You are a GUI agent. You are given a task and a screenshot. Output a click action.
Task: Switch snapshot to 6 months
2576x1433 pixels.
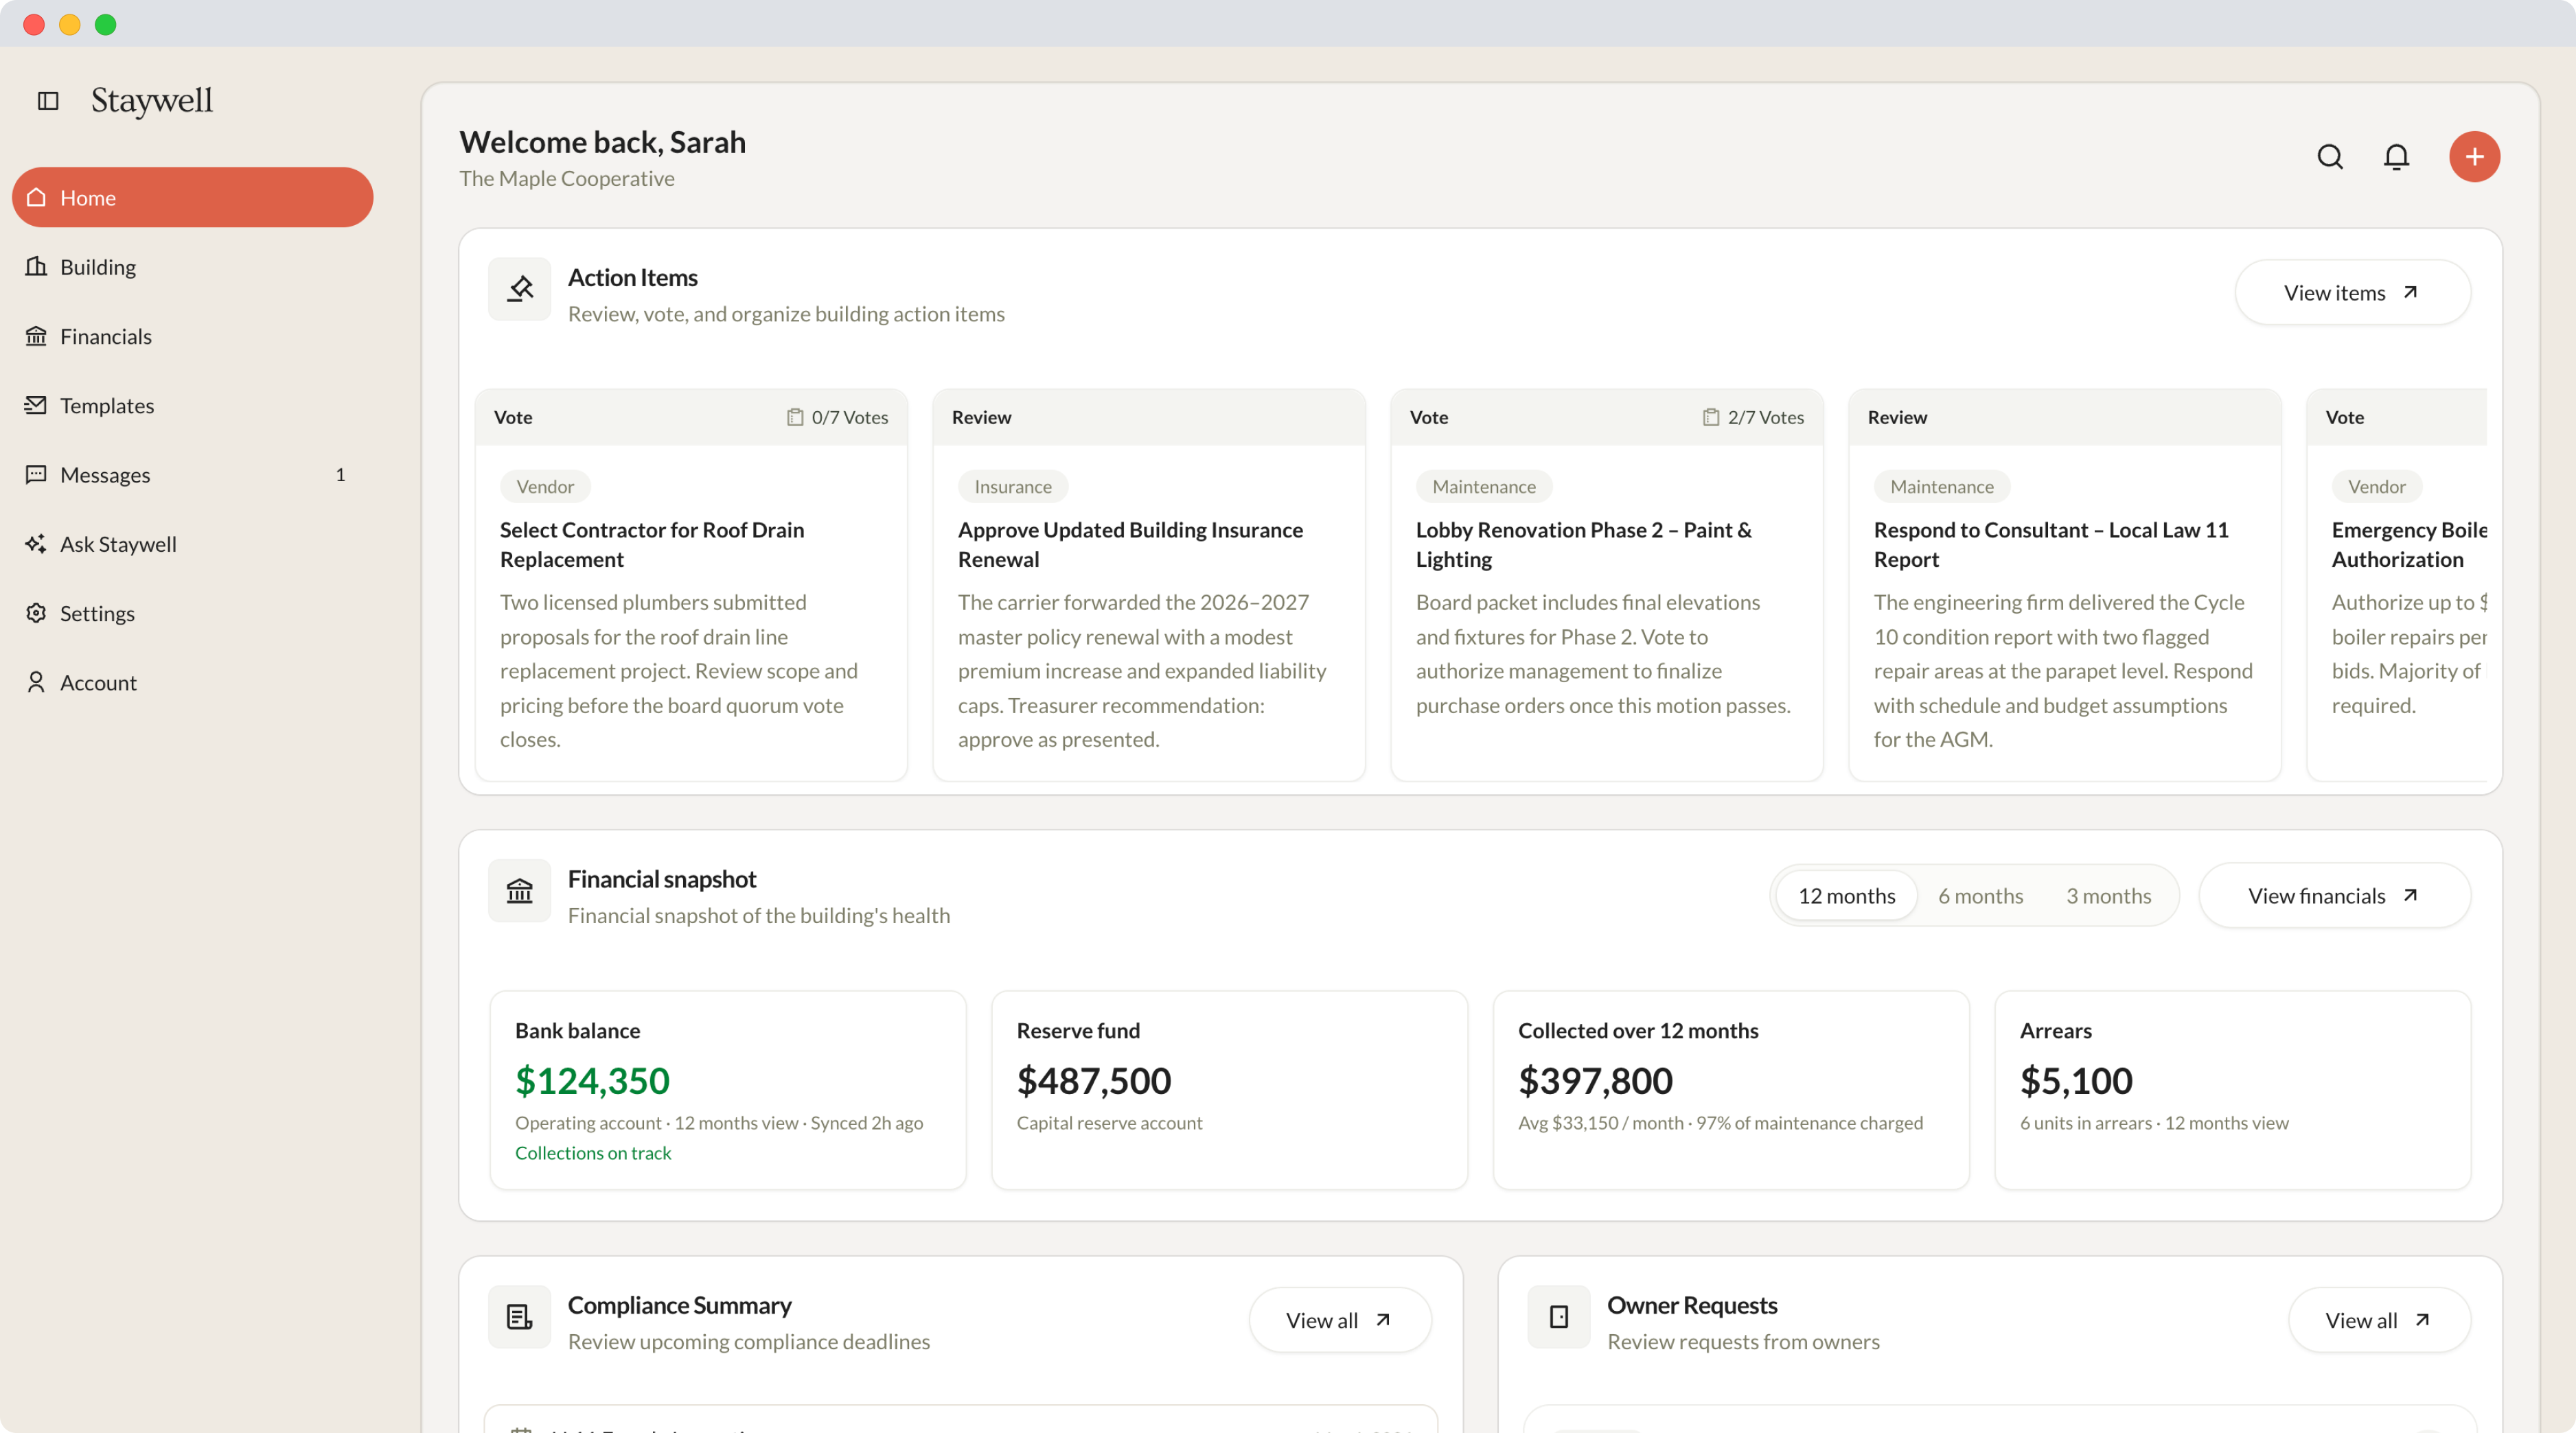1980,896
